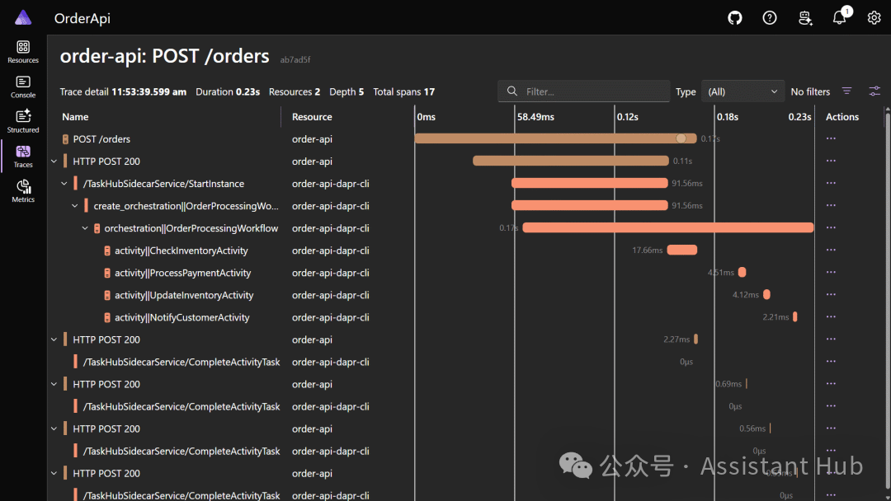The image size is (891, 501).
Task: Open the view options sliders icon
Action: tap(874, 91)
